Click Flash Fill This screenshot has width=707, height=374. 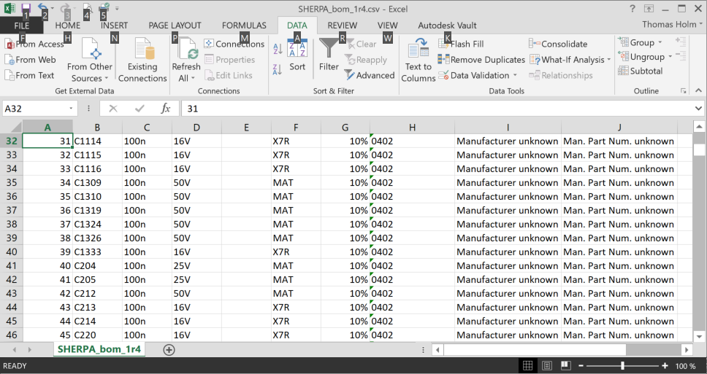tap(461, 44)
